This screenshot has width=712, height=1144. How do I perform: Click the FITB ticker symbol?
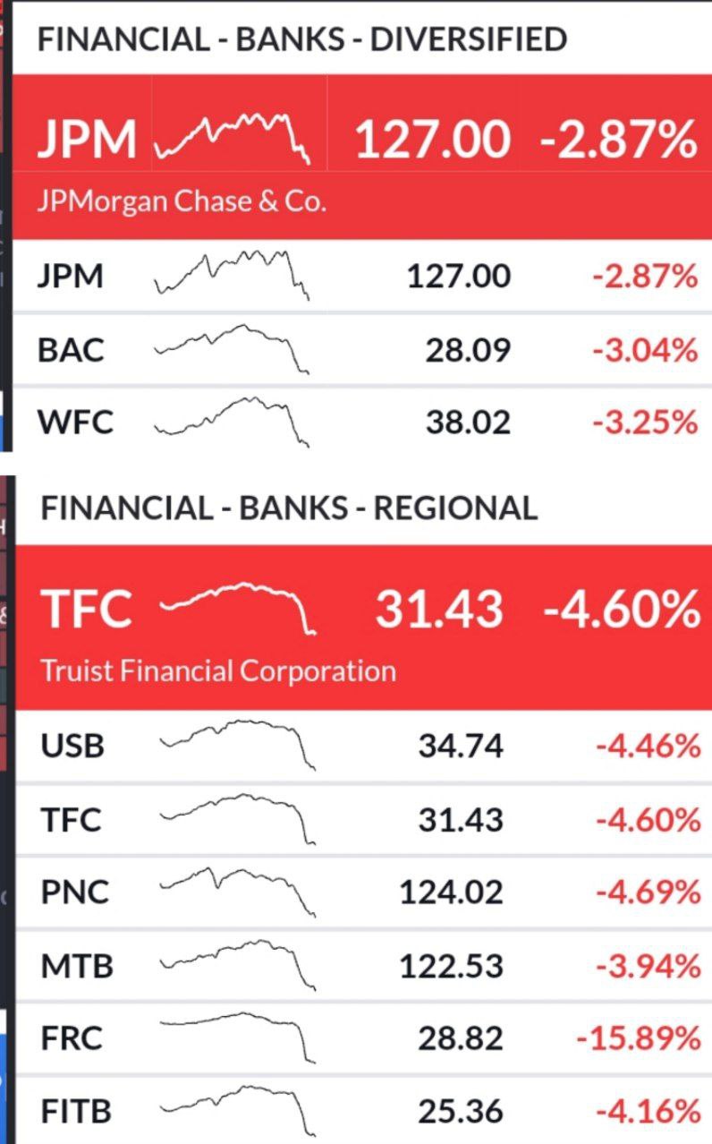(77, 1112)
